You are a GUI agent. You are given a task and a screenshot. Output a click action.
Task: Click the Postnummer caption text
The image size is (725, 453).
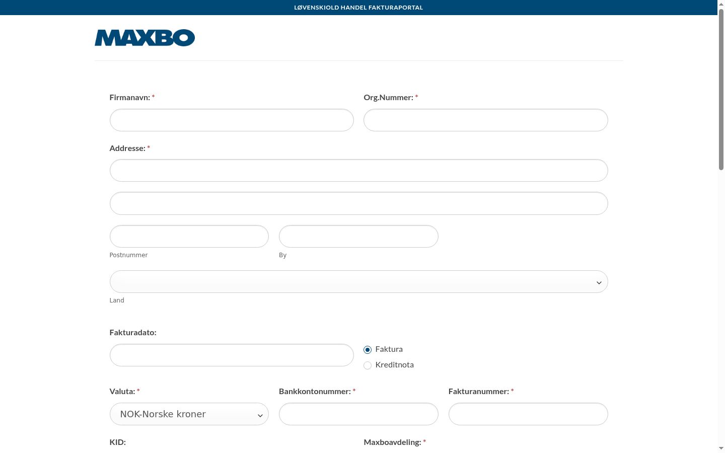pos(129,255)
